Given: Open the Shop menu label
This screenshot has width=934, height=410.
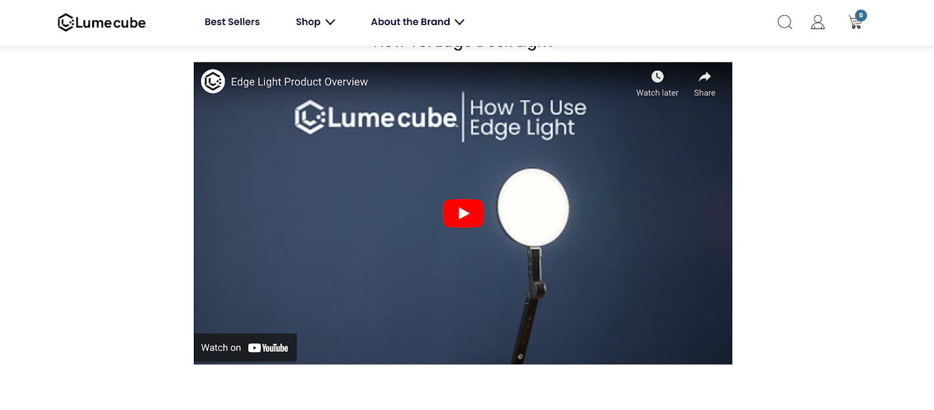Looking at the screenshot, I should (308, 22).
